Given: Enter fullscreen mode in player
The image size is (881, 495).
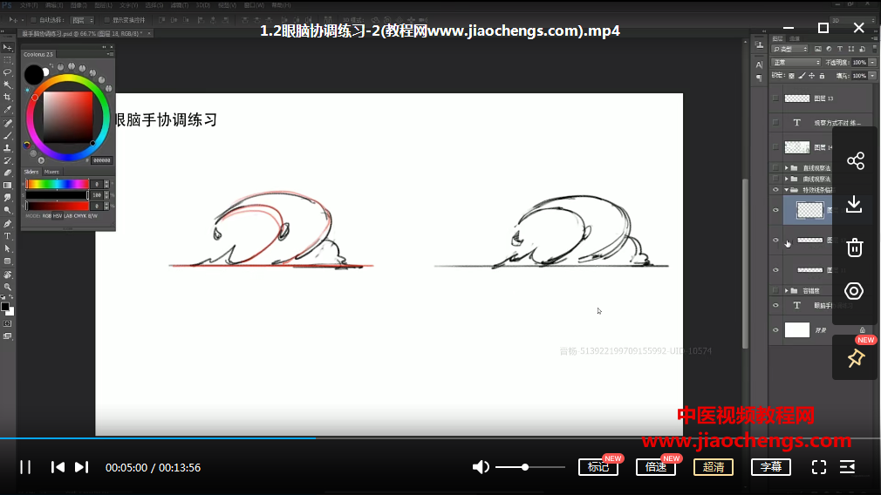Looking at the screenshot, I should pos(819,467).
